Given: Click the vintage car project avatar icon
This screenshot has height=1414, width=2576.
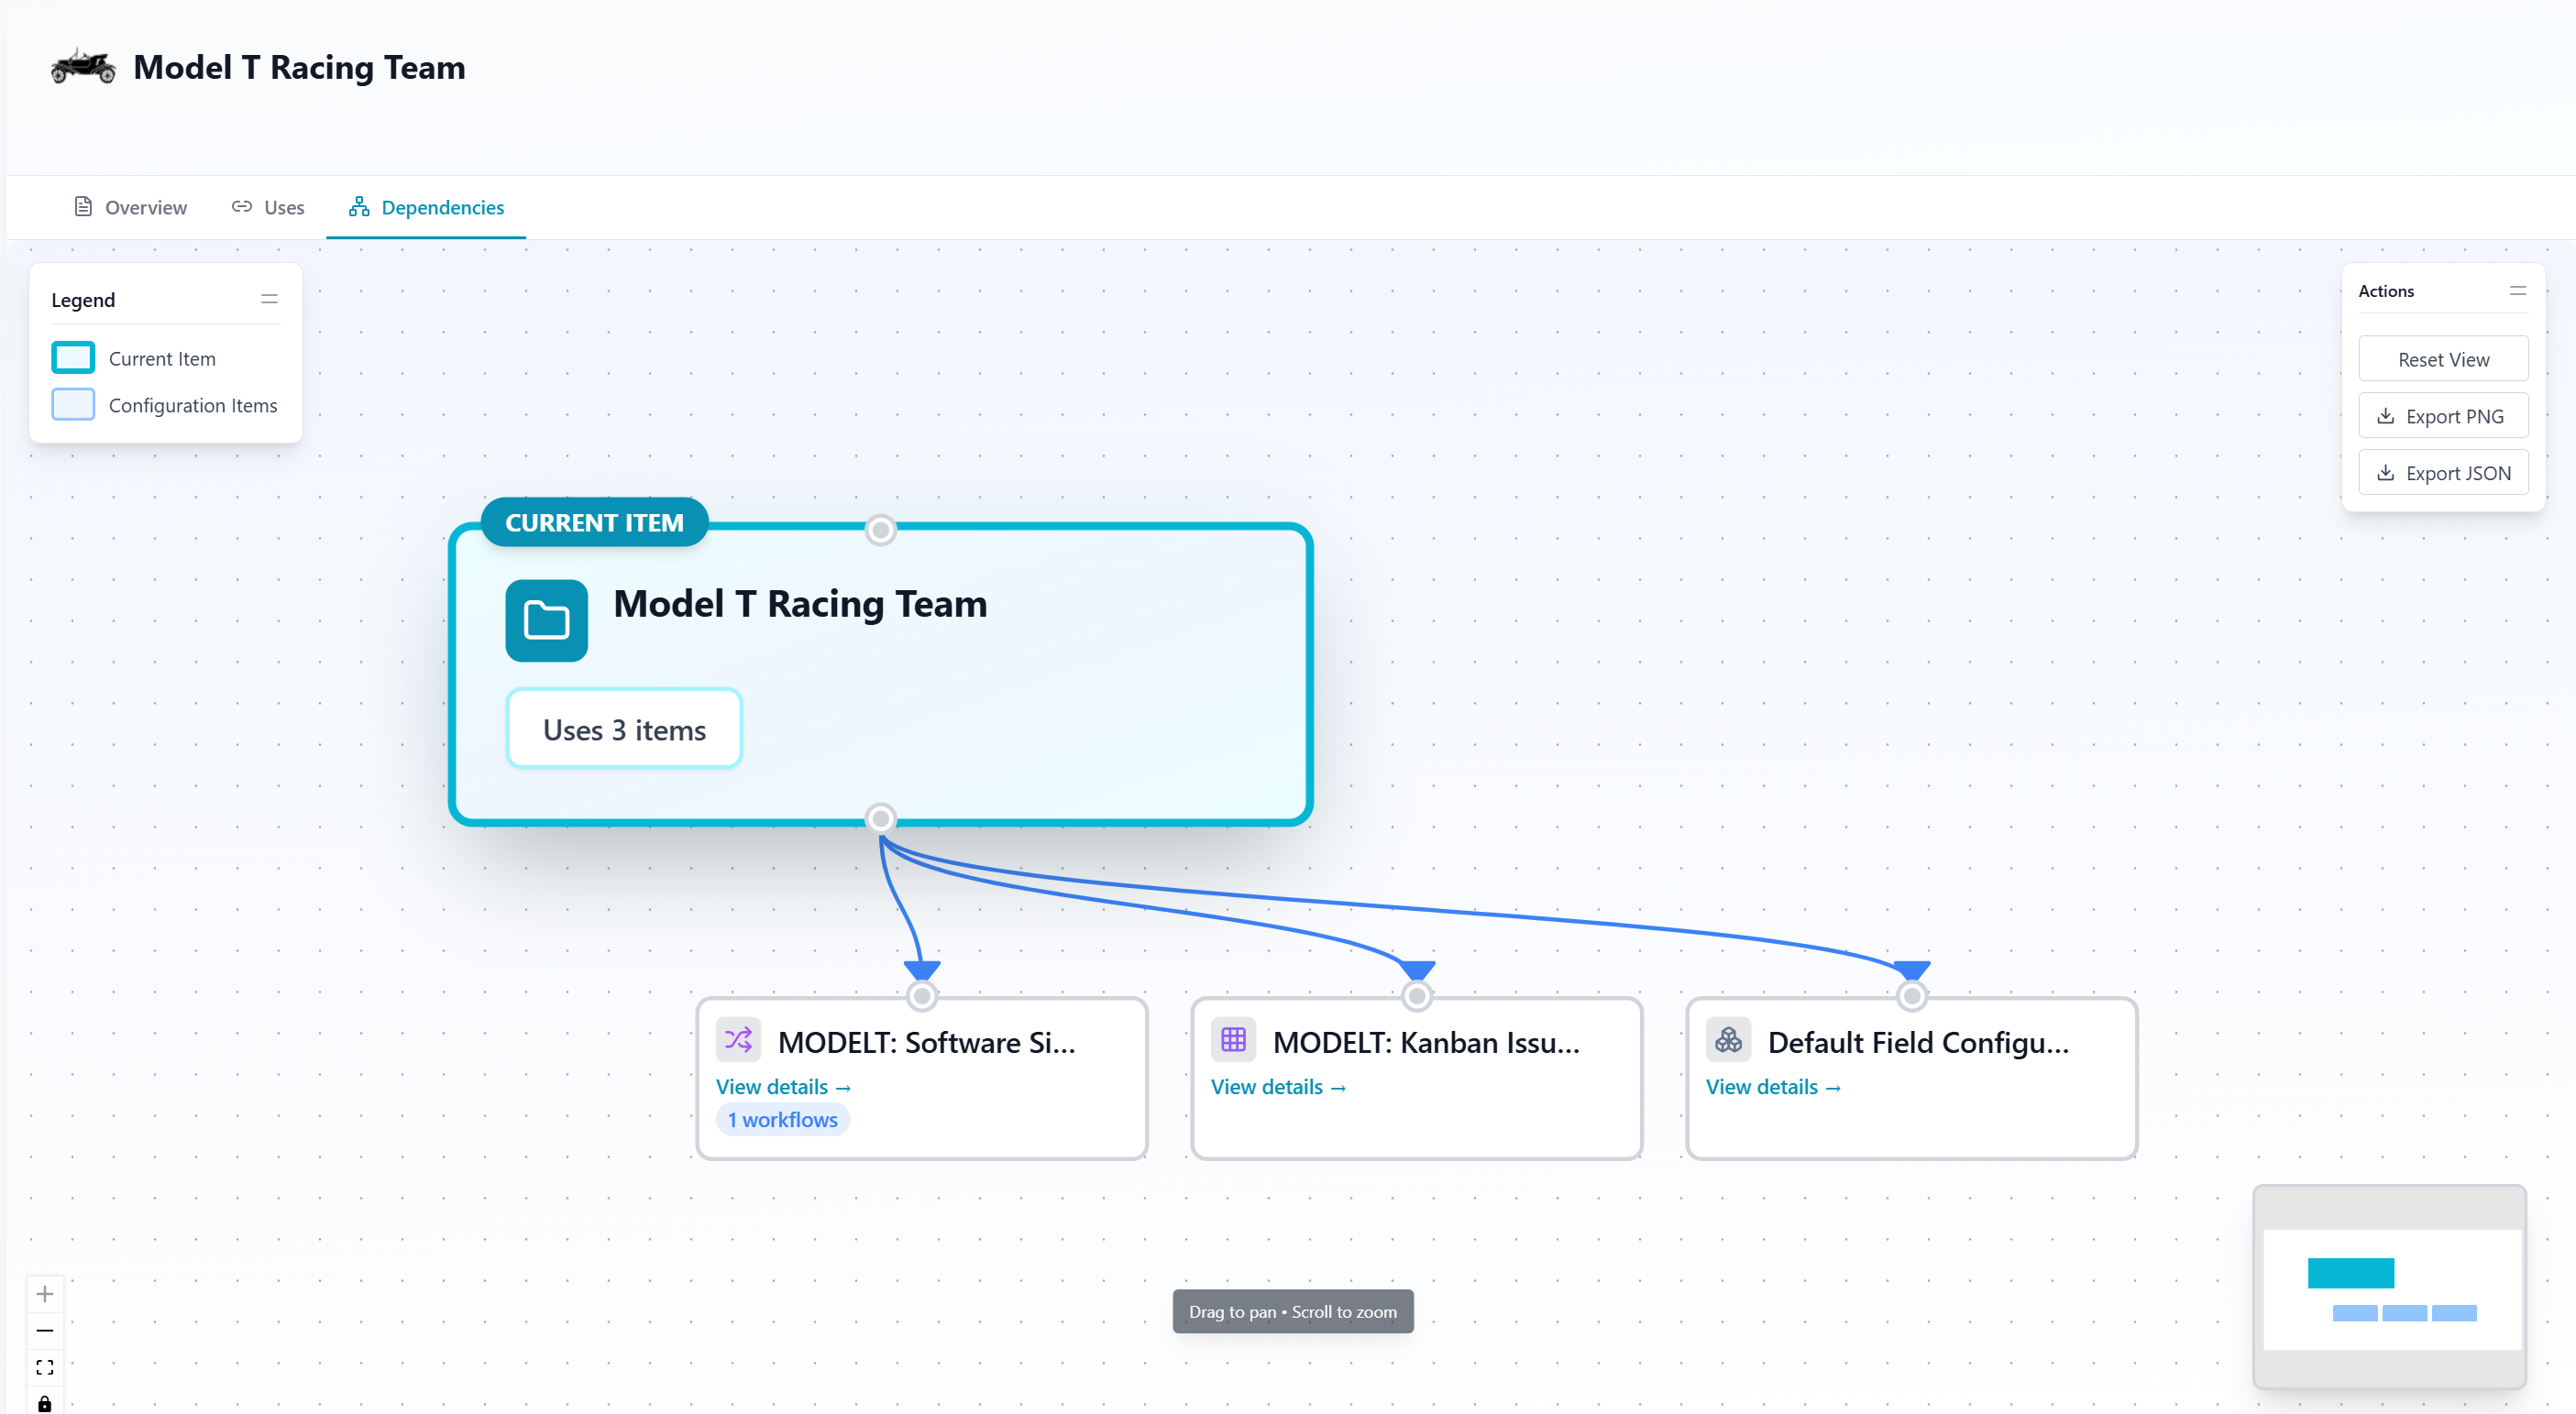Looking at the screenshot, I should pos(83,67).
